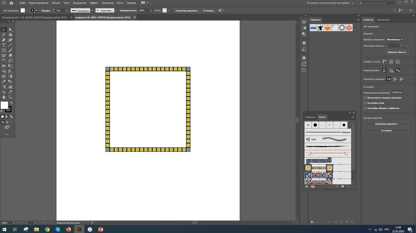This screenshot has height=233, width=416.
Task: Click the Home icon in top bar
Action: [x=11, y=3]
